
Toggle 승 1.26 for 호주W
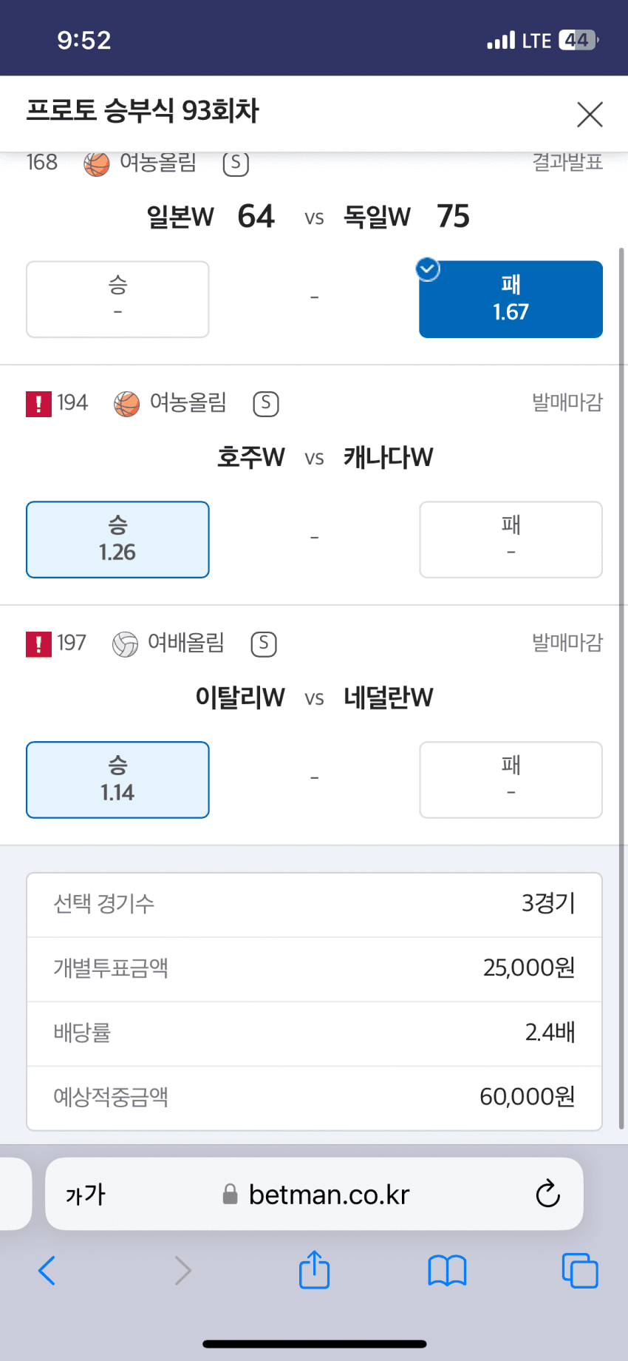[117, 539]
